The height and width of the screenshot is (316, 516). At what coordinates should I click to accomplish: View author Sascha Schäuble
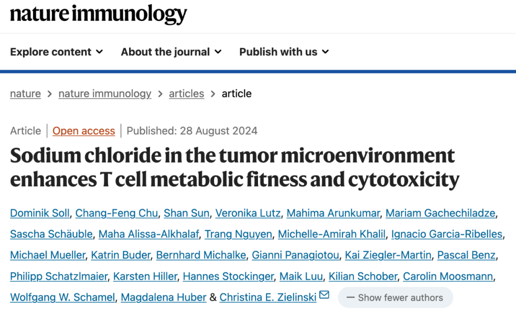point(51,234)
